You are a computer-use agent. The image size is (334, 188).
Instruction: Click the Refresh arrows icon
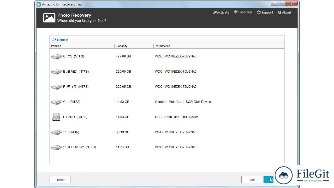pos(54,40)
